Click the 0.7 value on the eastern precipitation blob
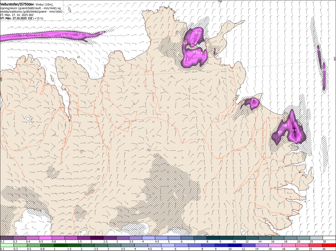 point(280,132)
